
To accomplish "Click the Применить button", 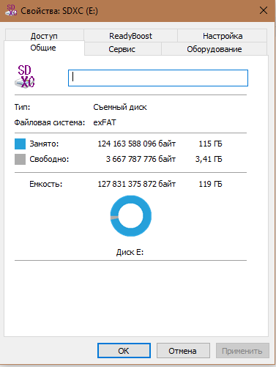I will point(242,351).
